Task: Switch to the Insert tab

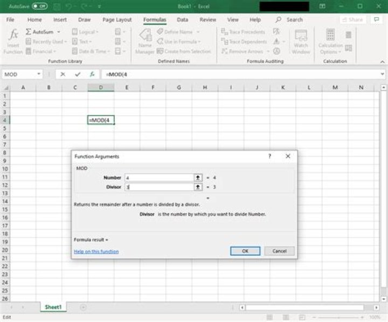Action: (x=60, y=19)
